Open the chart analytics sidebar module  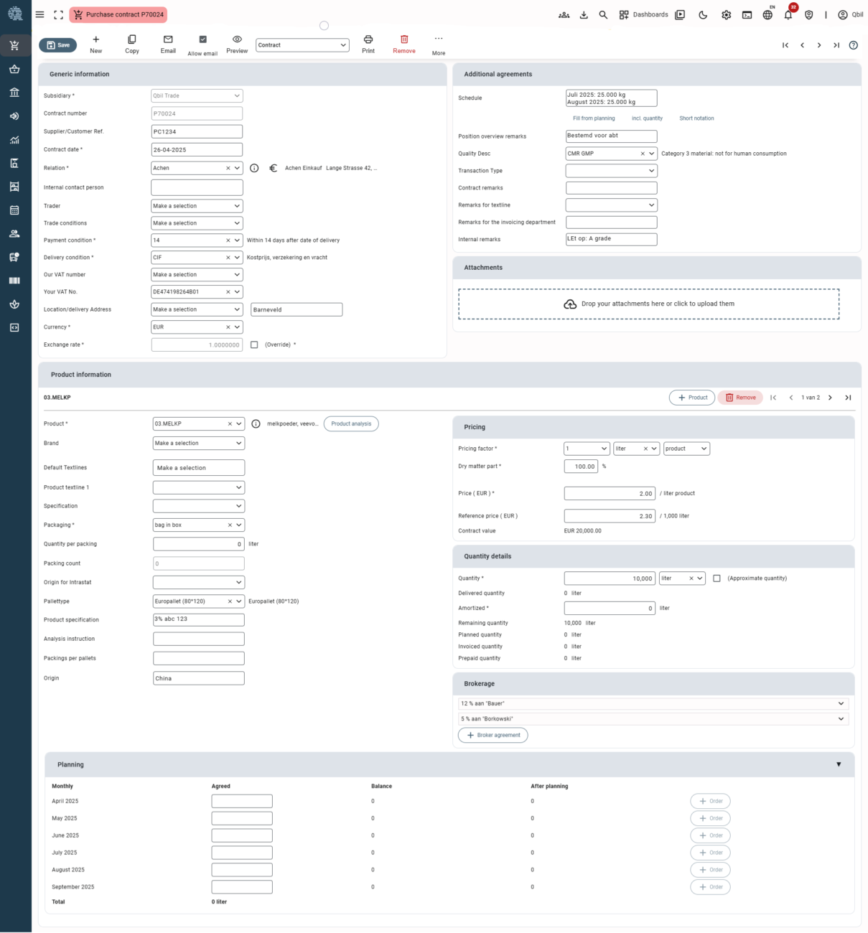(x=14, y=140)
